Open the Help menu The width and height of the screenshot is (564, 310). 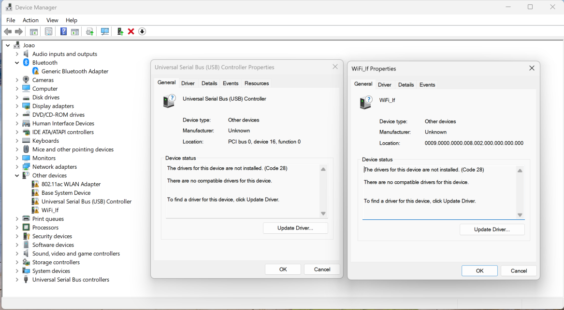[x=71, y=20]
